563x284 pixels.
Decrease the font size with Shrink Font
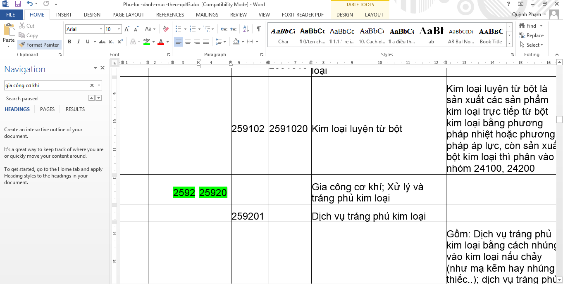coord(137,29)
